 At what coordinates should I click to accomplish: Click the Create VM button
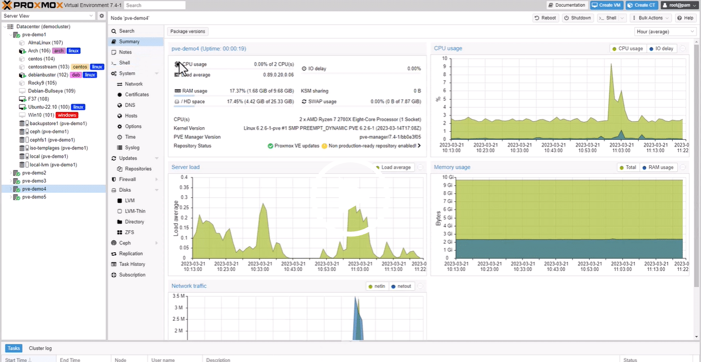[607, 5]
